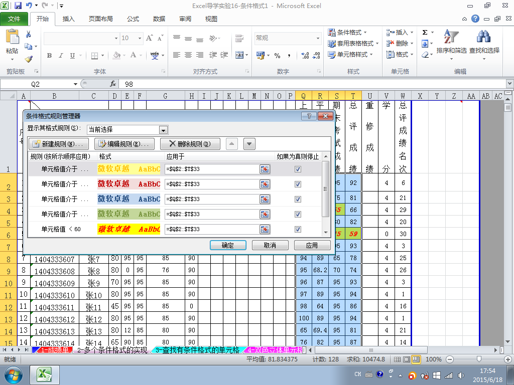Click the Paste clipboard icon

12,36
